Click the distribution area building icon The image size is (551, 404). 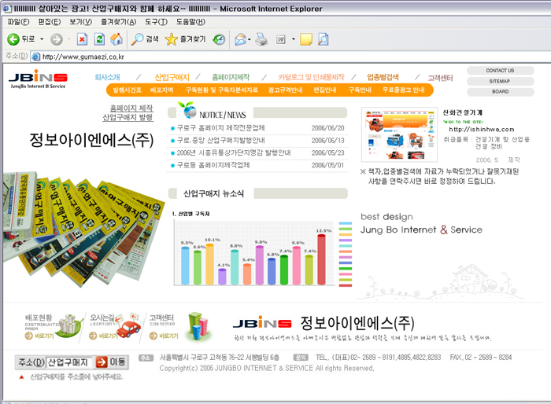(x=71, y=325)
